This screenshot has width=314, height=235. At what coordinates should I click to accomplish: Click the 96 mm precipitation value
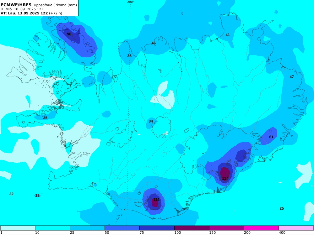click(69, 34)
